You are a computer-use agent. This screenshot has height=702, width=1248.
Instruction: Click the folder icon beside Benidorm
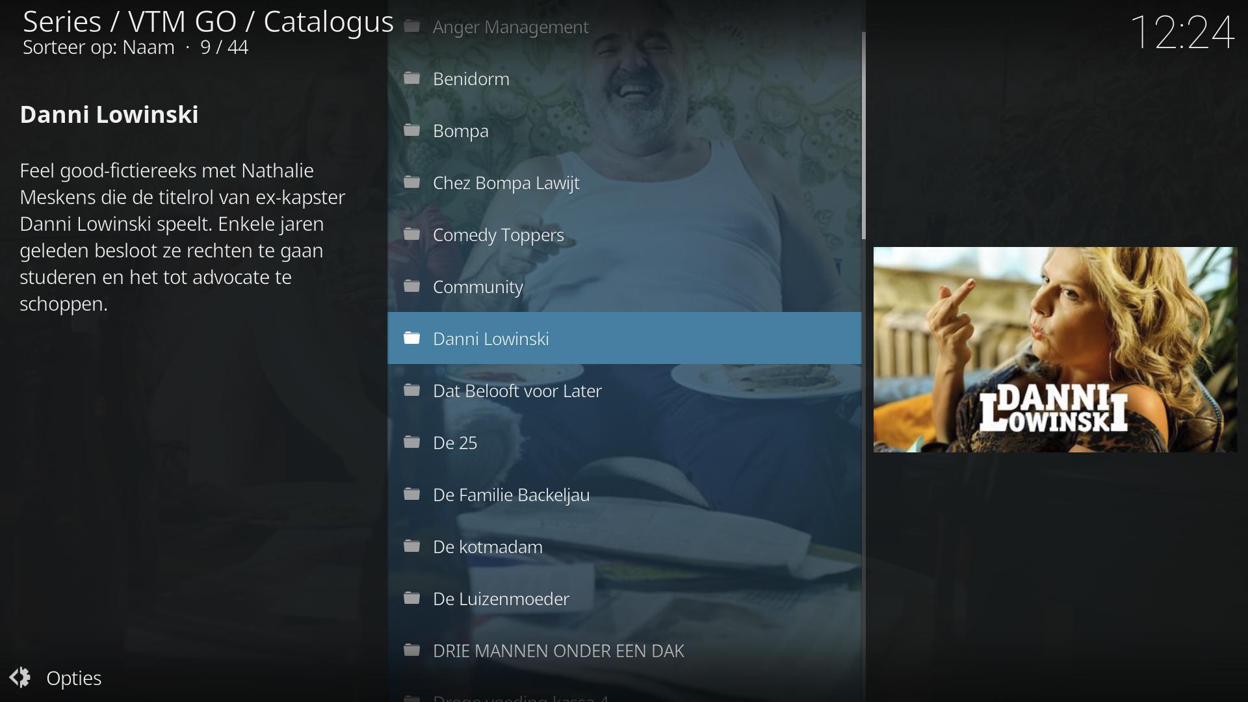point(411,79)
